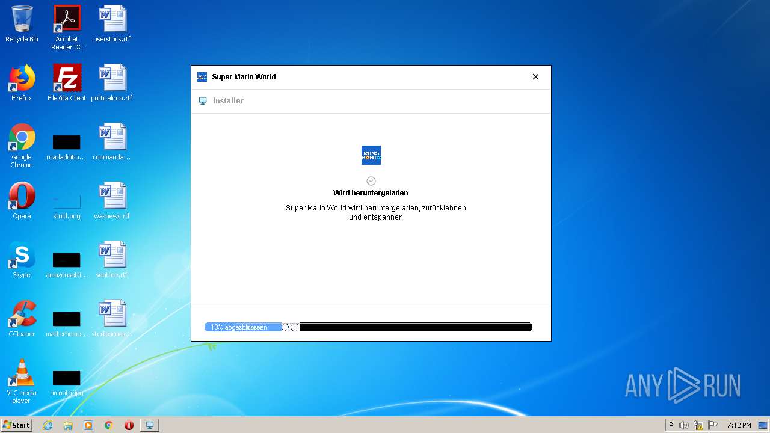Click the 'Super Mario World wird heruntergeladen' message text
Screen dimensions: 770x433
pyautogui.click(x=376, y=212)
